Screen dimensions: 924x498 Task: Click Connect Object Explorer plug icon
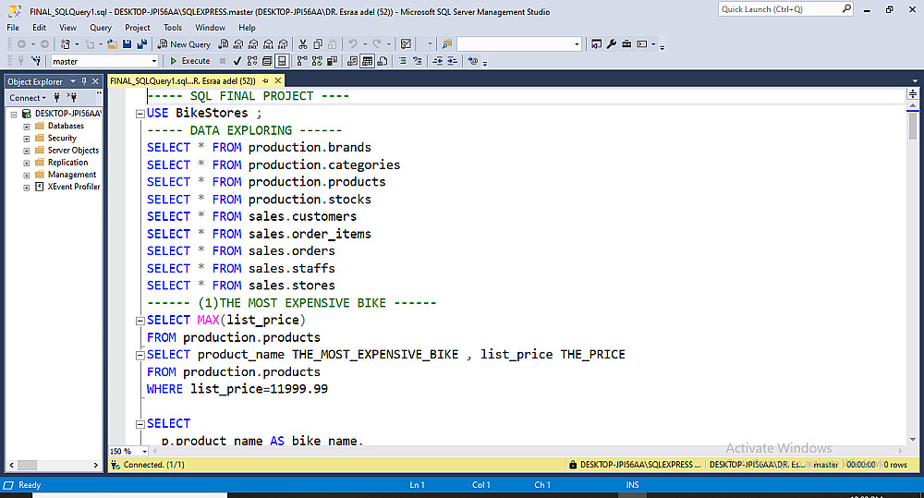(x=57, y=98)
